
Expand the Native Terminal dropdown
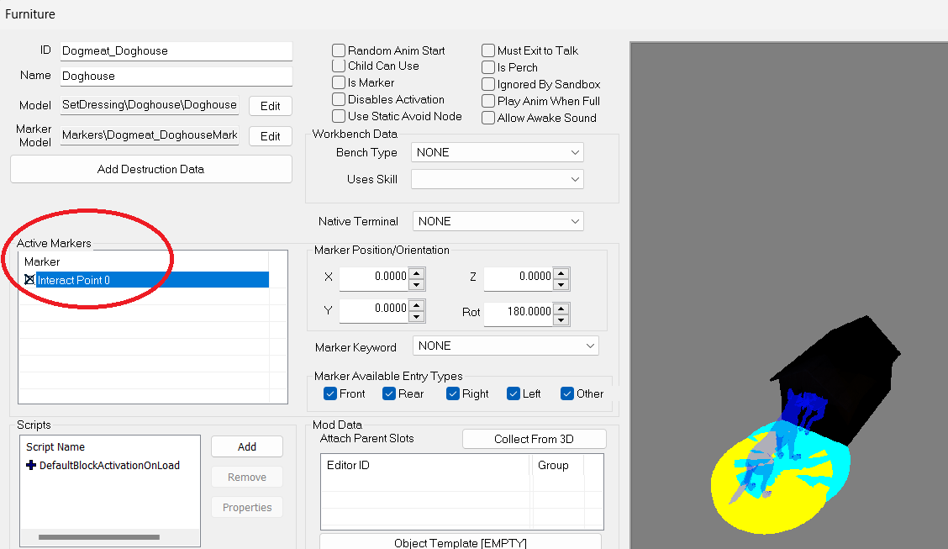[498, 221]
